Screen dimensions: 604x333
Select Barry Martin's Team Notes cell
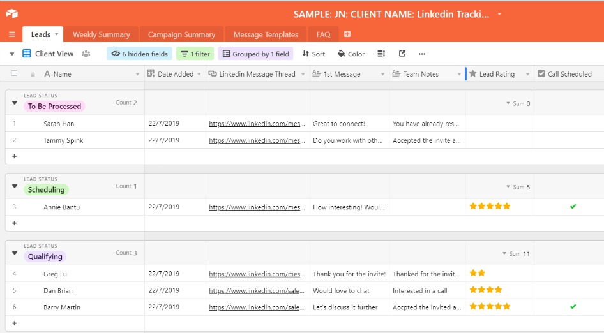coord(428,307)
